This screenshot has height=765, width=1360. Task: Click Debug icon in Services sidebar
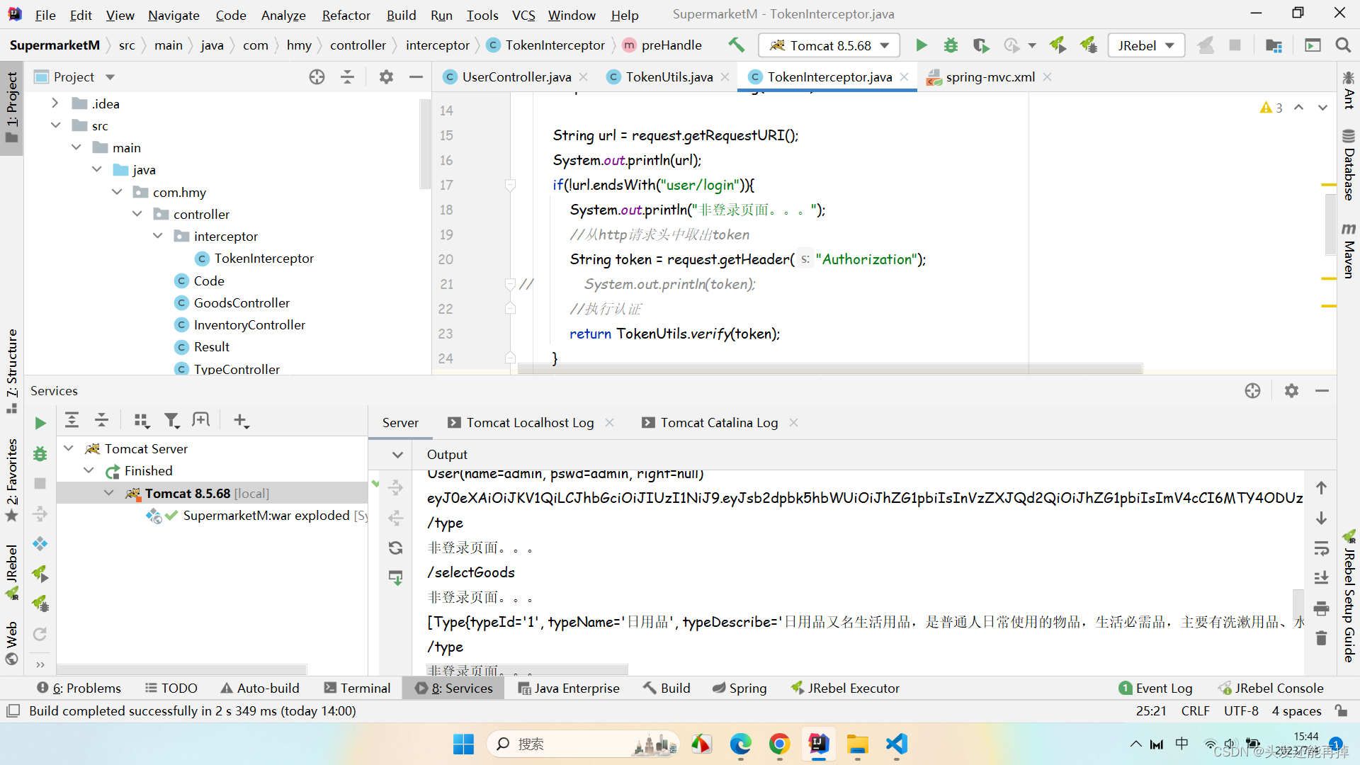point(40,453)
